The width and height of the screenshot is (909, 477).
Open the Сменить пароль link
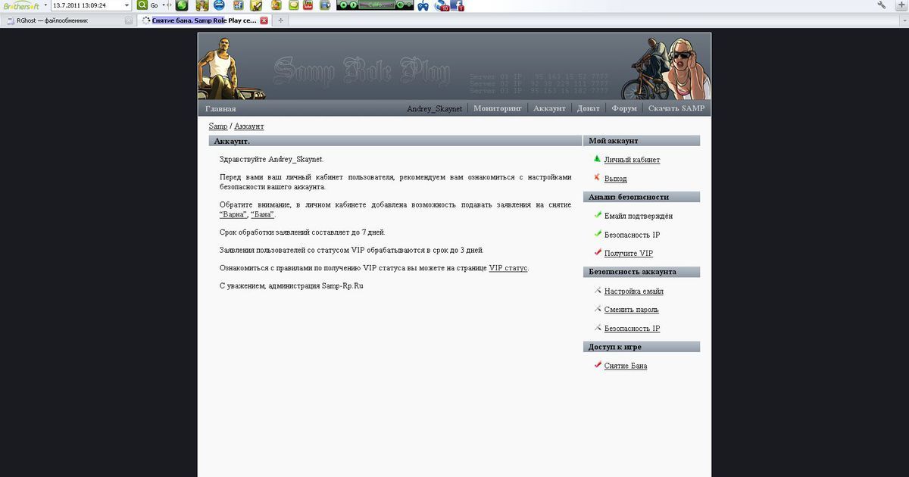[632, 310]
